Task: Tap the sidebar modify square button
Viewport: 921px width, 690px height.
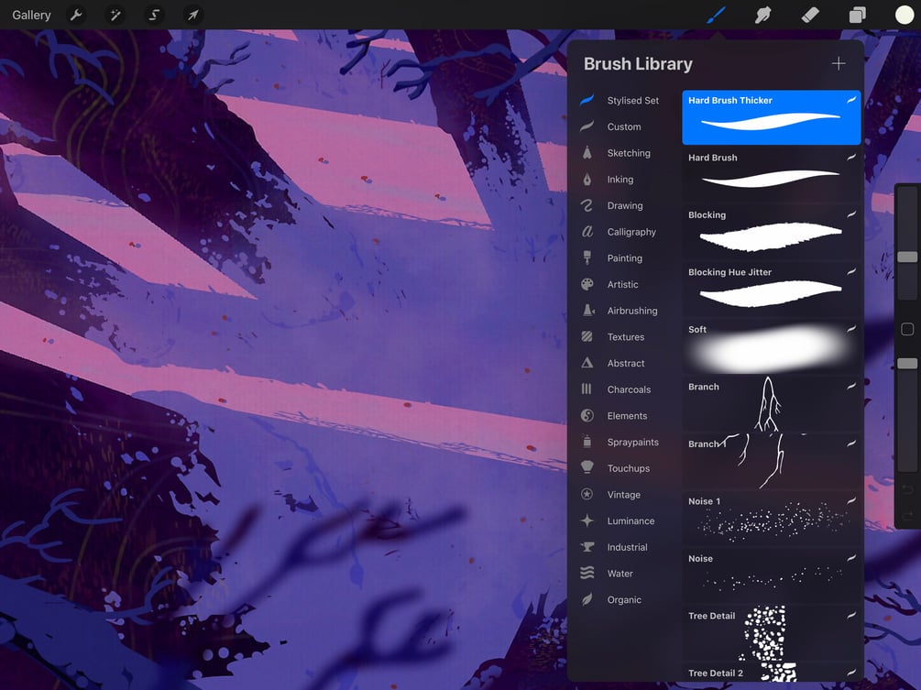Action: tap(907, 330)
